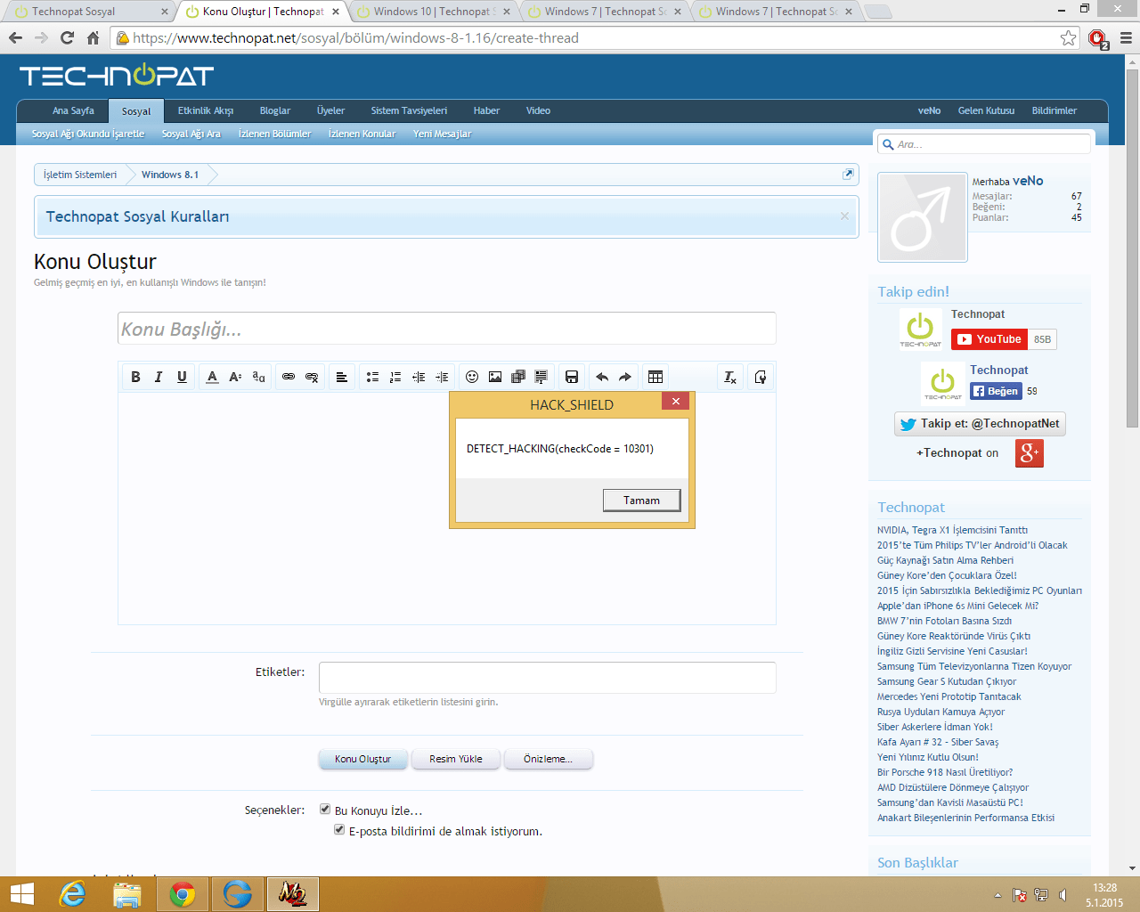The height and width of the screenshot is (912, 1140).
Task: Click the Konu Oluştur submit button
Action: coord(363,759)
